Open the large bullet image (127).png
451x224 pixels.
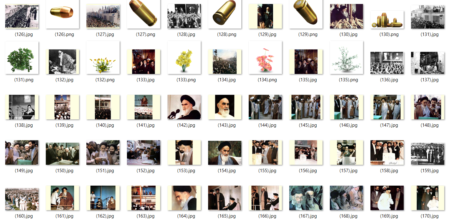(x=144, y=14)
